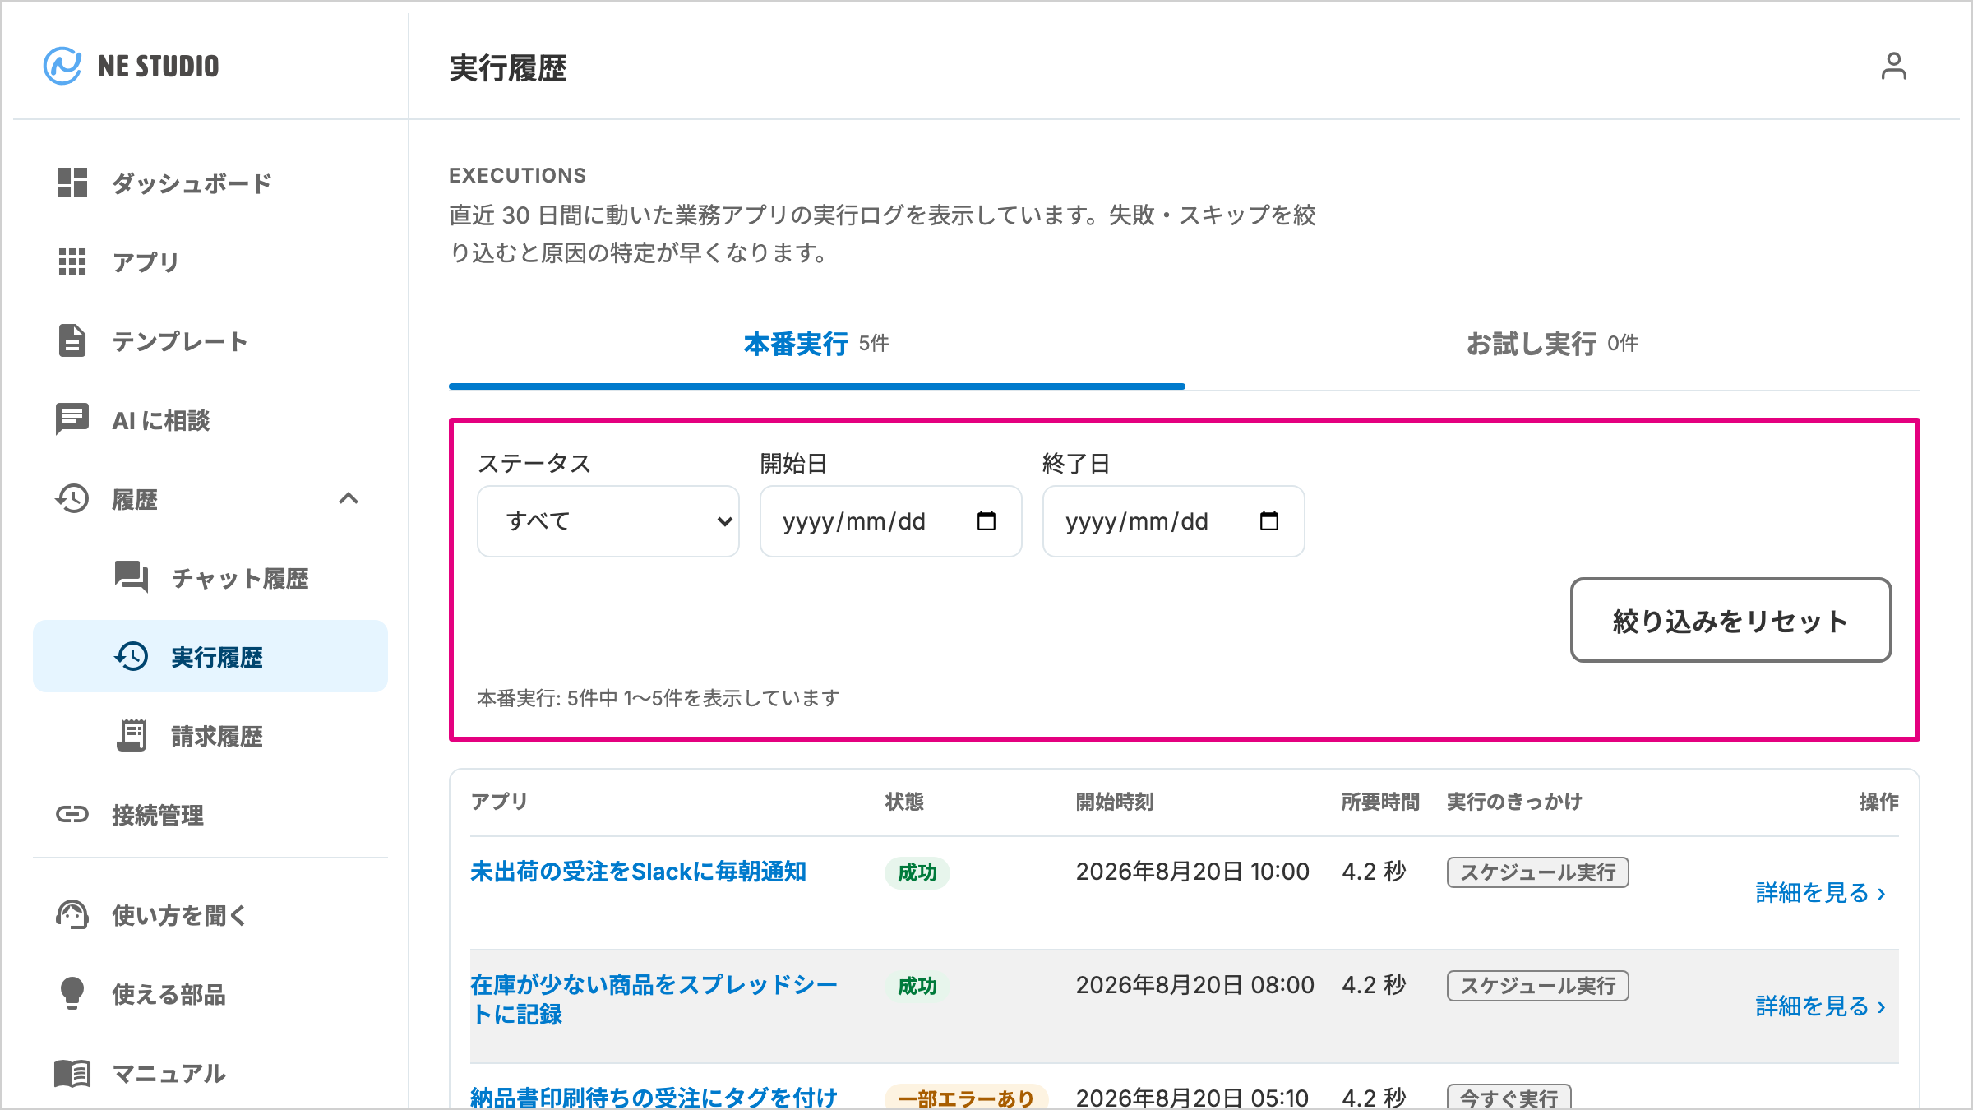The height and width of the screenshot is (1110, 1973).
Task: Click the 請求履歴 receipt icon
Action: (132, 735)
